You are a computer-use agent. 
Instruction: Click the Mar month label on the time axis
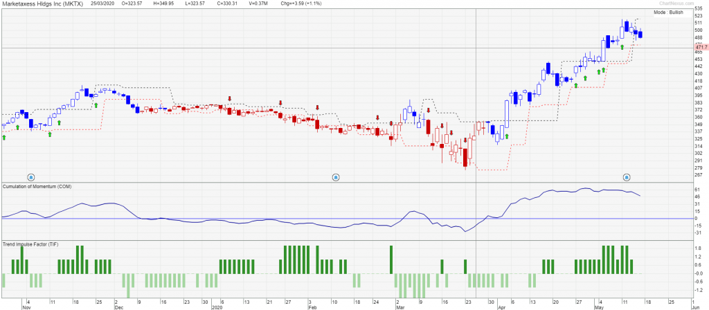pyautogui.click(x=400, y=307)
